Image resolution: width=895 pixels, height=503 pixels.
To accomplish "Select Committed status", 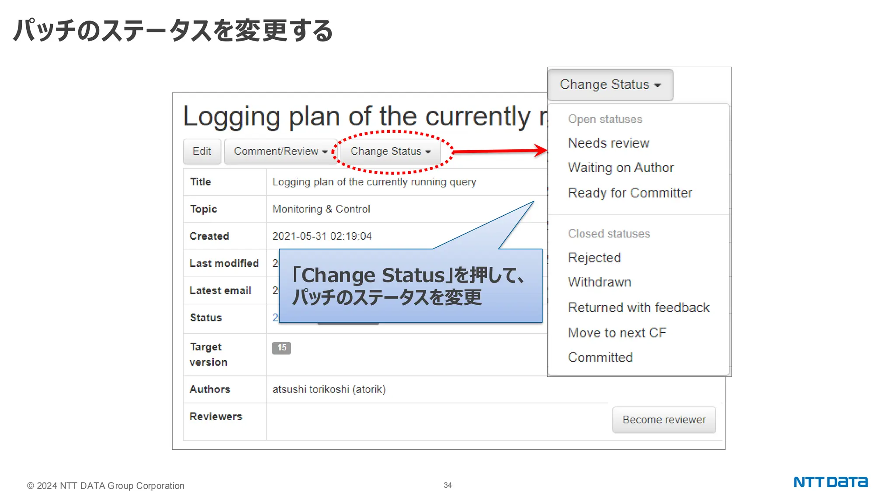I will (x=600, y=357).
